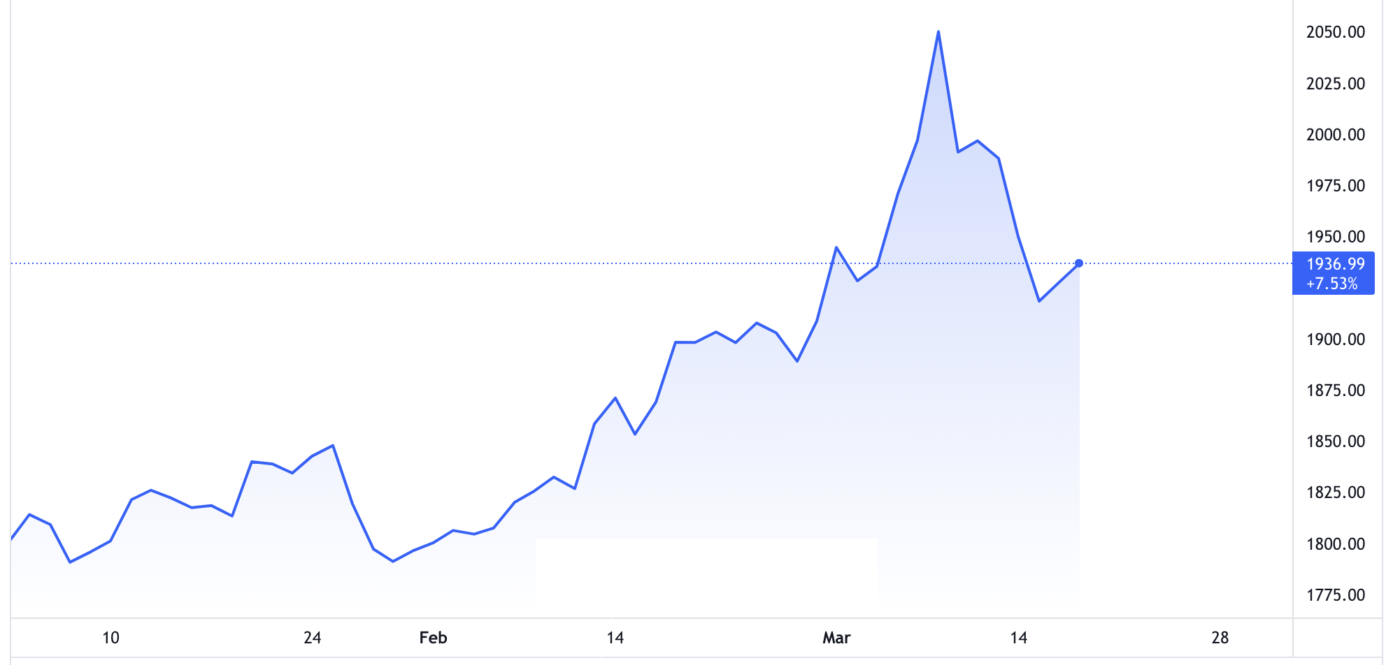The image size is (1393, 665).
Task: Click the 1800.00 price axis label
Action: 1335,544
